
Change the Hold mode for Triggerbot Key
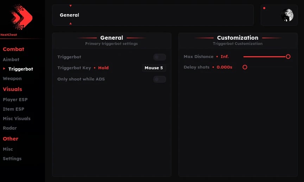[103, 68]
